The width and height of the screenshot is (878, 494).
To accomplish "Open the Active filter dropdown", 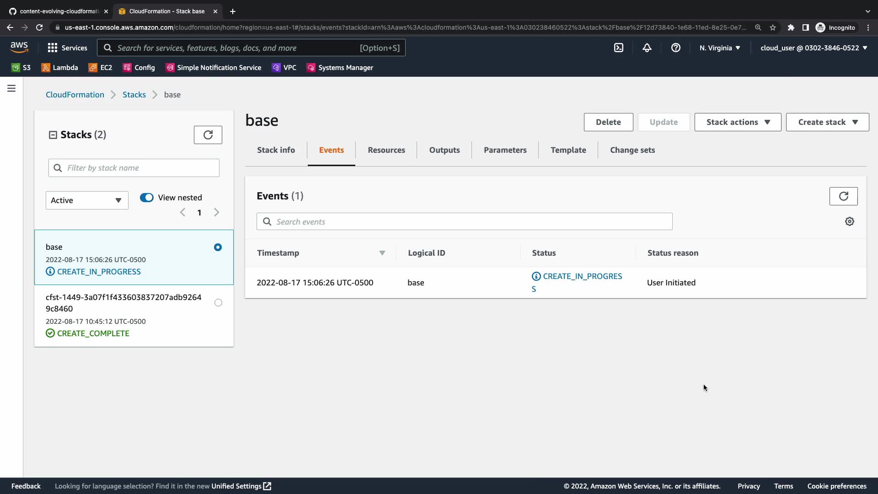I will pyautogui.click(x=87, y=200).
